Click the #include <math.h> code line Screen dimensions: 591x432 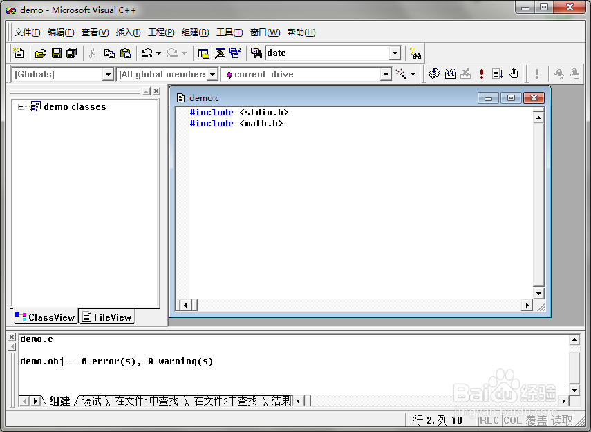[x=236, y=124]
